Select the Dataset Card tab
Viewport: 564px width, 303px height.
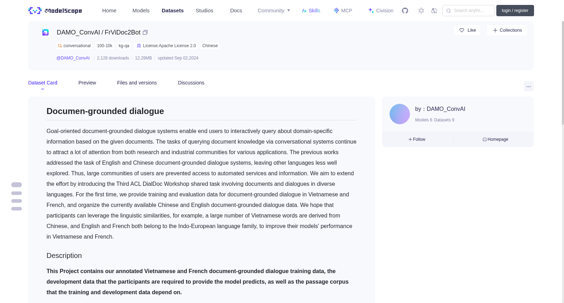click(x=43, y=83)
